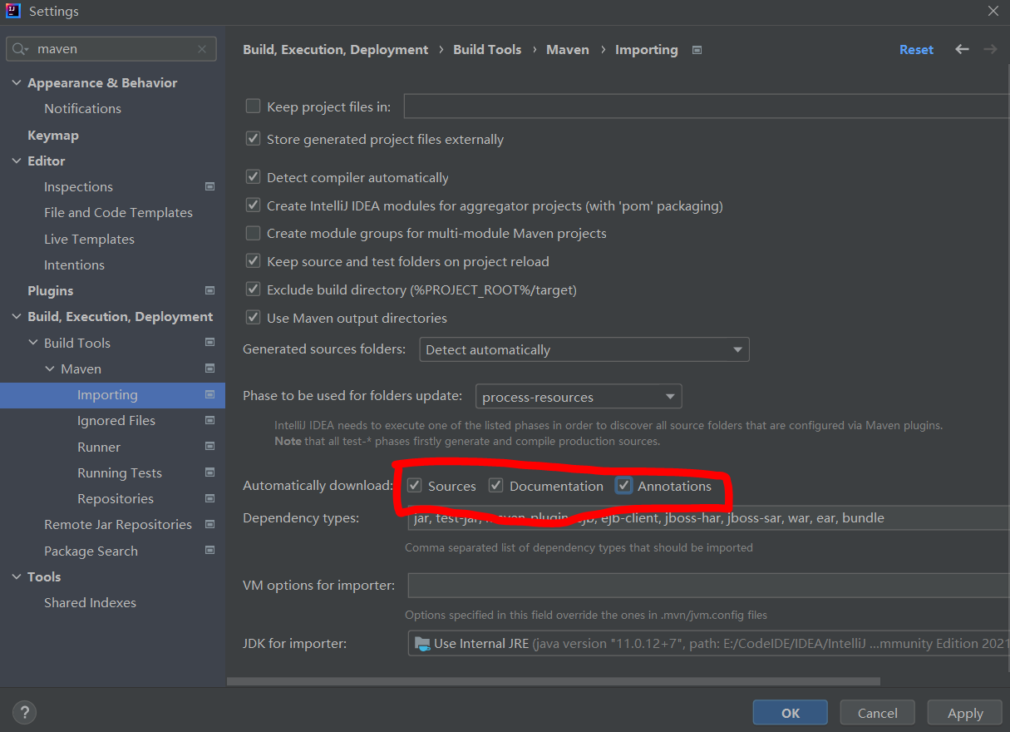Uncheck Store generated project files externally
Screen dimensions: 1010x732
point(254,139)
